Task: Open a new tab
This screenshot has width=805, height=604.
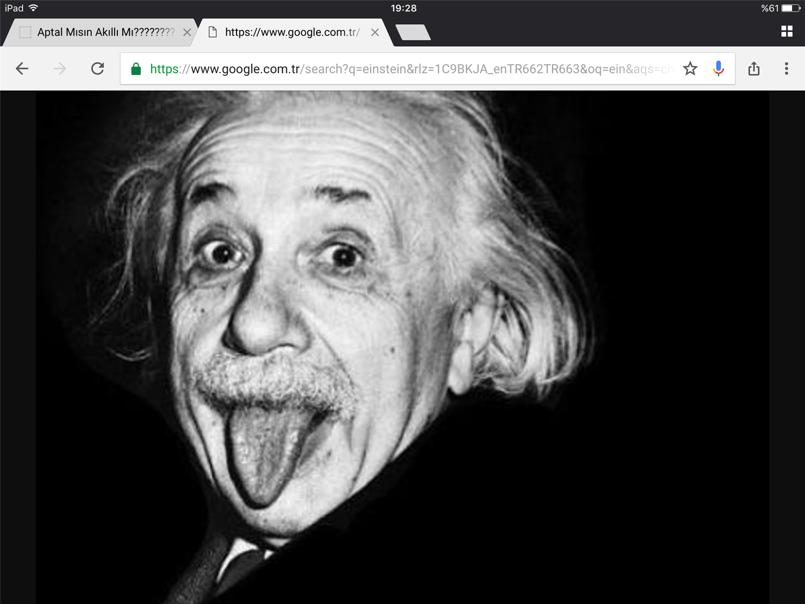Action: [x=413, y=32]
